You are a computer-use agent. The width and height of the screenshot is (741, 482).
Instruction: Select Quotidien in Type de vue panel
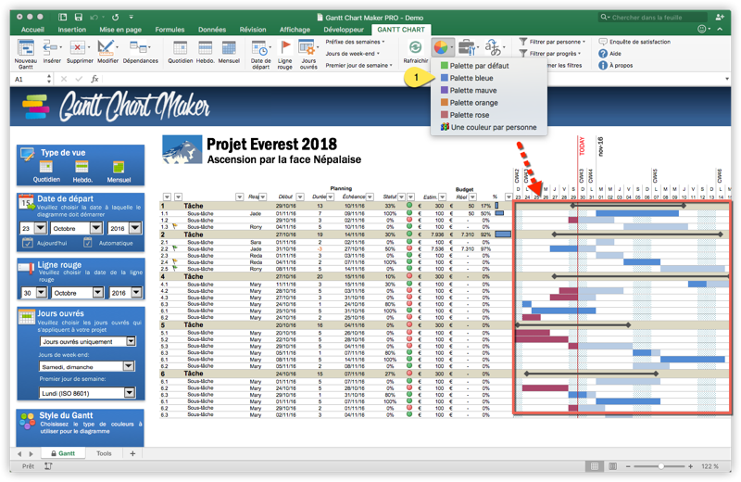pyautogui.click(x=46, y=171)
